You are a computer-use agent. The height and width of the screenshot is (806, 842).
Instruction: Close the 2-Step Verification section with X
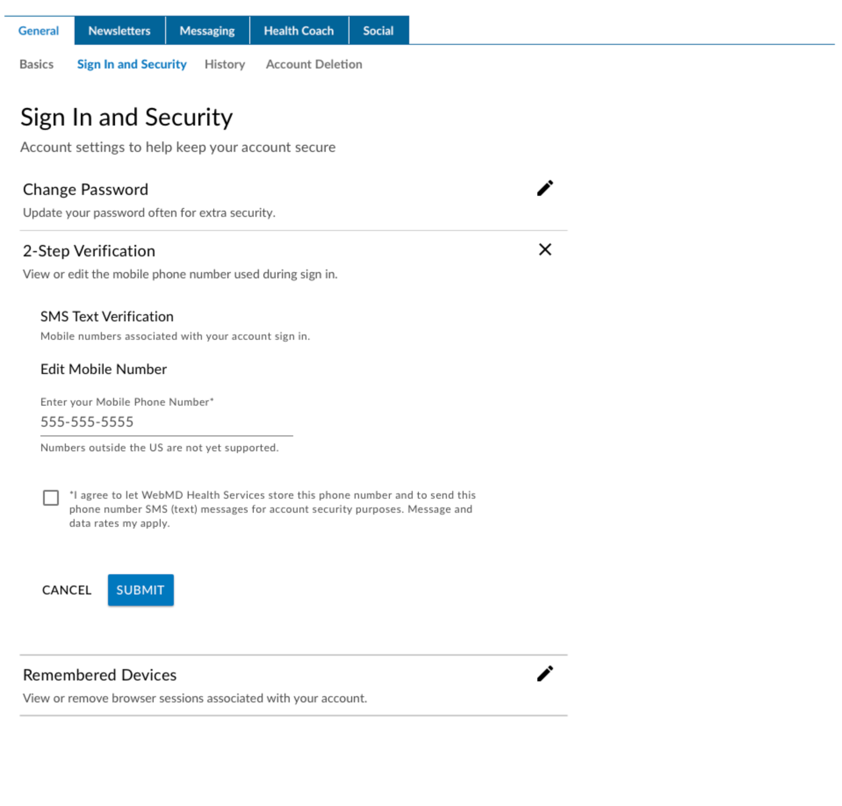[x=544, y=249]
